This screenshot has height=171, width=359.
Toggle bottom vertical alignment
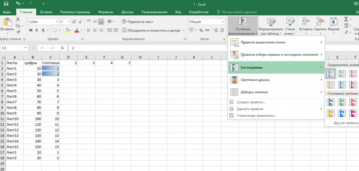pos(101,22)
